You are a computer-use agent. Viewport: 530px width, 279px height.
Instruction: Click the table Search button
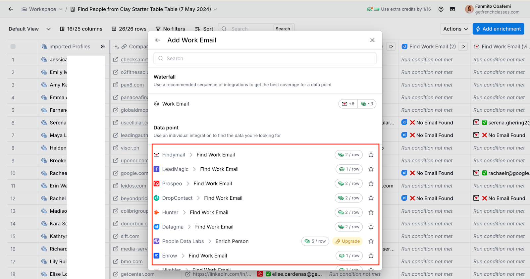(283, 28)
